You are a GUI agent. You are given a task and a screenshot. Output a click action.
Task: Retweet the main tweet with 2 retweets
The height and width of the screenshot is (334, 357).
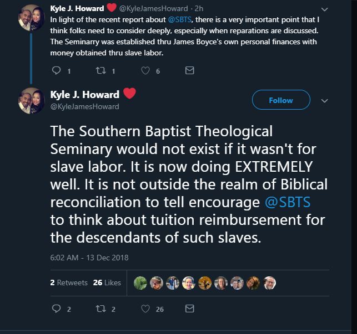point(102,309)
